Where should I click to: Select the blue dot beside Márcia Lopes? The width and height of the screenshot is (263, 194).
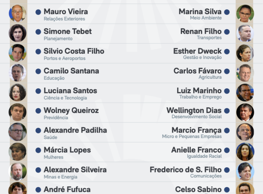(x=38, y=150)
